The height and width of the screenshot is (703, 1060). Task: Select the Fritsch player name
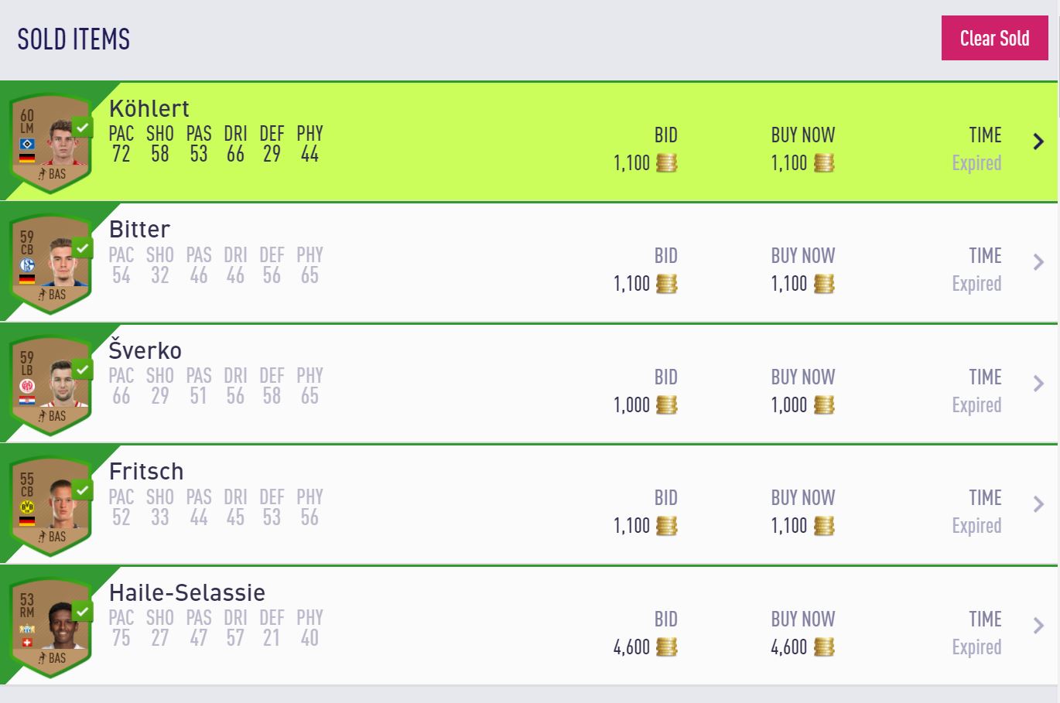click(146, 472)
